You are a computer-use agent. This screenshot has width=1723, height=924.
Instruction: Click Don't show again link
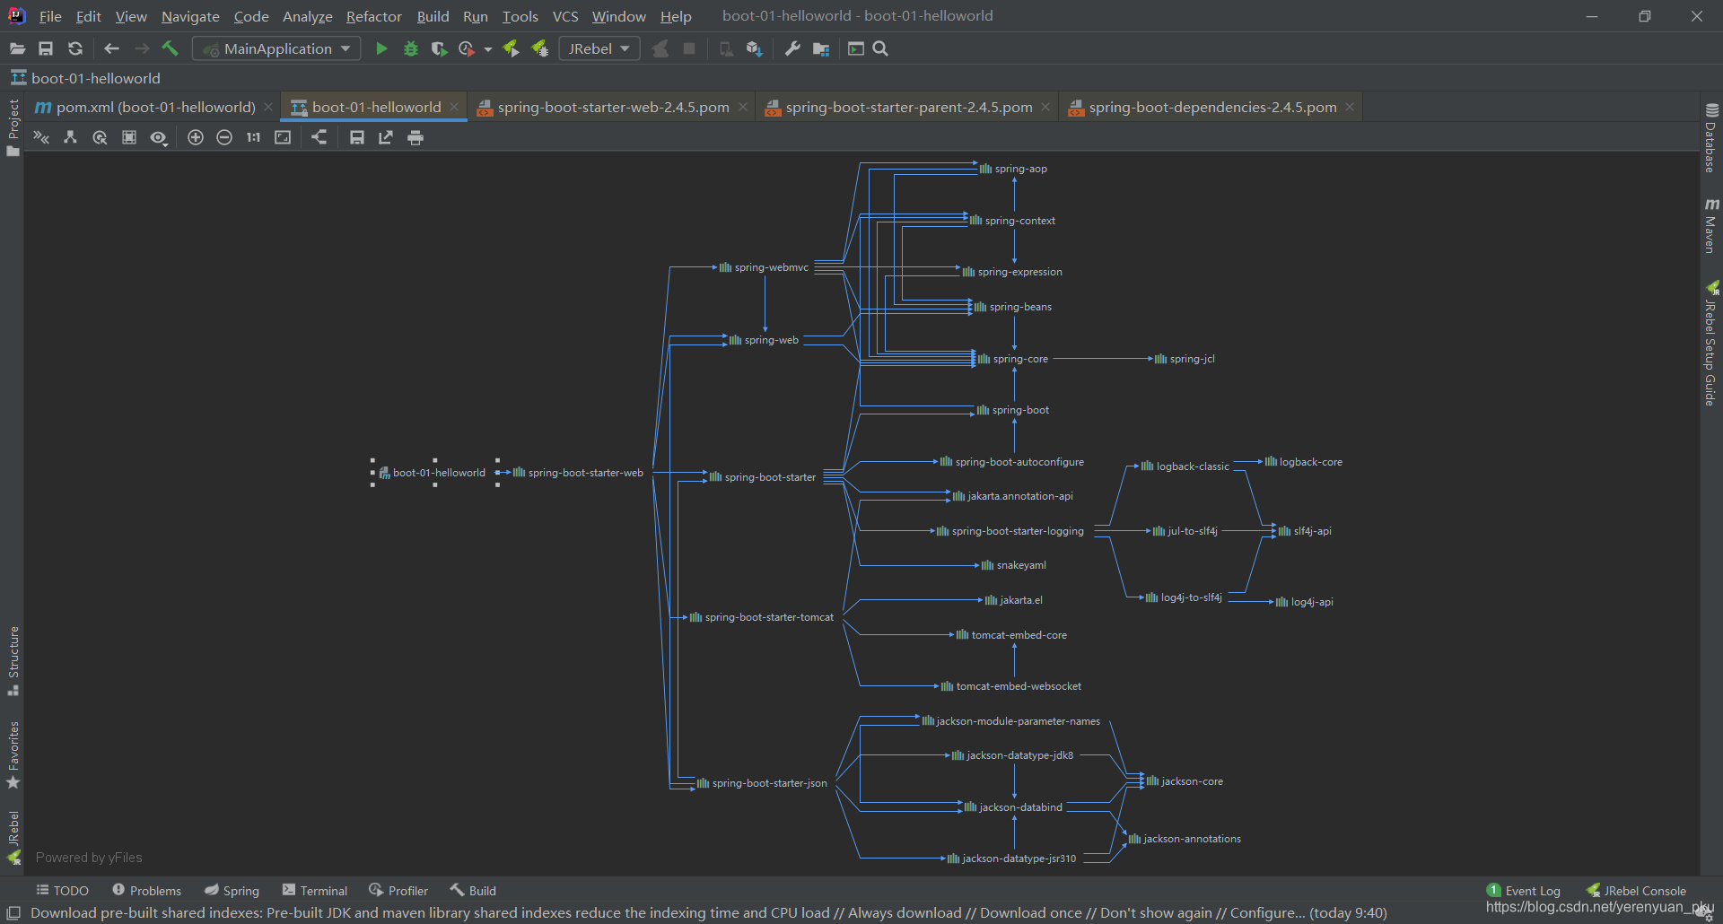click(x=1156, y=913)
